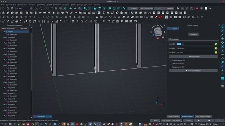Open the Modify menu

(x=73, y=5)
